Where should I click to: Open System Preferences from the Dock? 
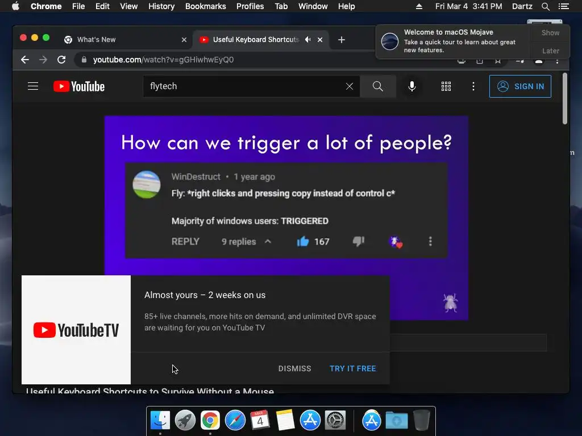(x=335, y=421)
